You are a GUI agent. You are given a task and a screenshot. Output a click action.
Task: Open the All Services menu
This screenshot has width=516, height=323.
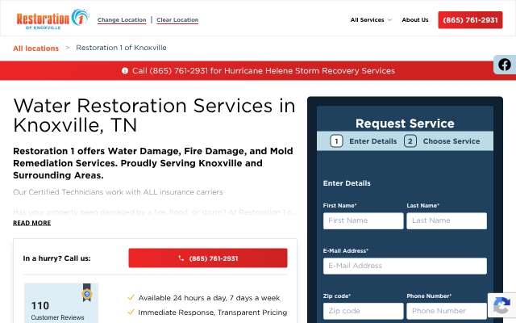click(368, 19)
